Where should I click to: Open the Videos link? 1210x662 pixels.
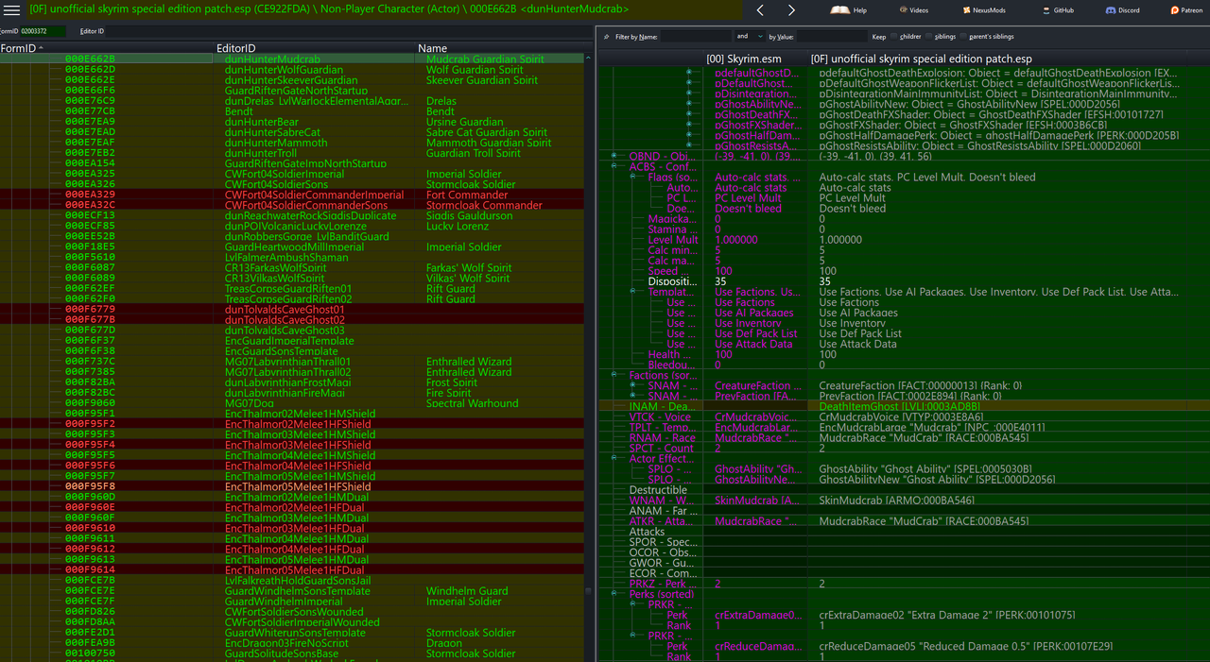pyautogui.click(x=914, y=10)
